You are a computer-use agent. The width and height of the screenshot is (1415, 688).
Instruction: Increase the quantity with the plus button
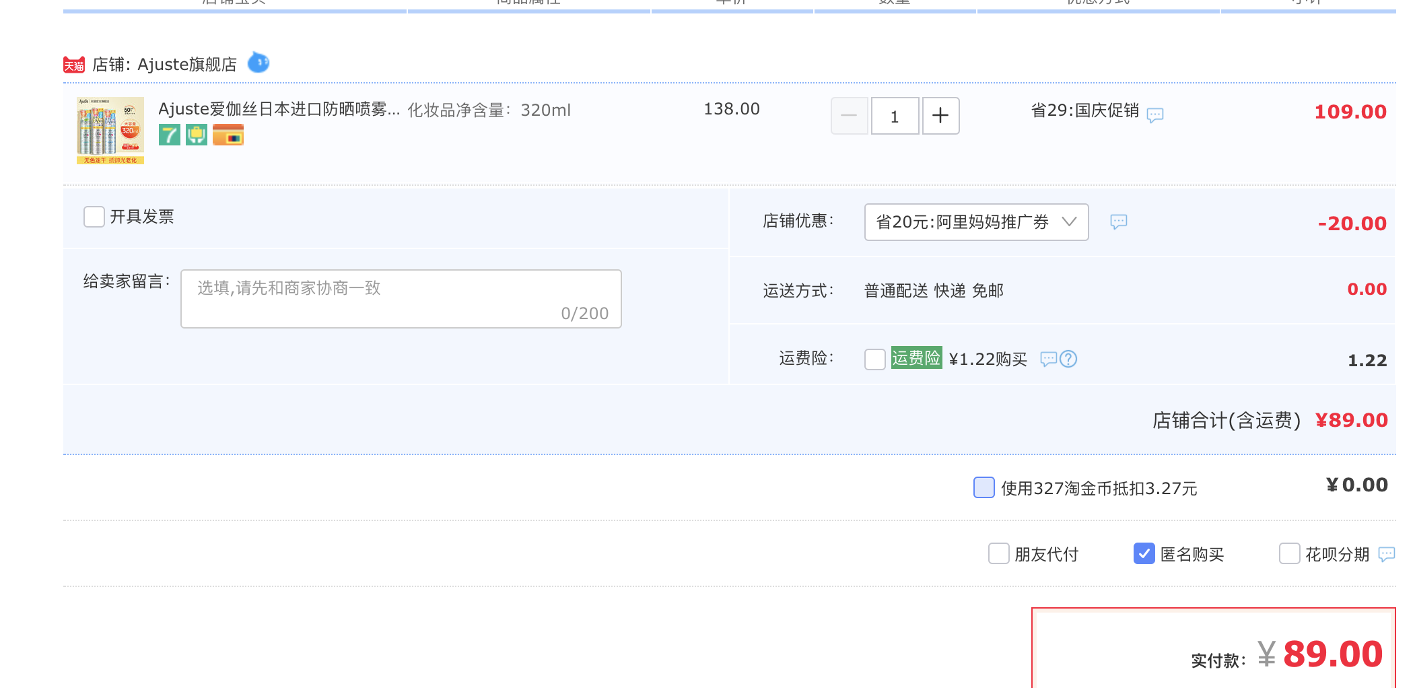[940, 116]
